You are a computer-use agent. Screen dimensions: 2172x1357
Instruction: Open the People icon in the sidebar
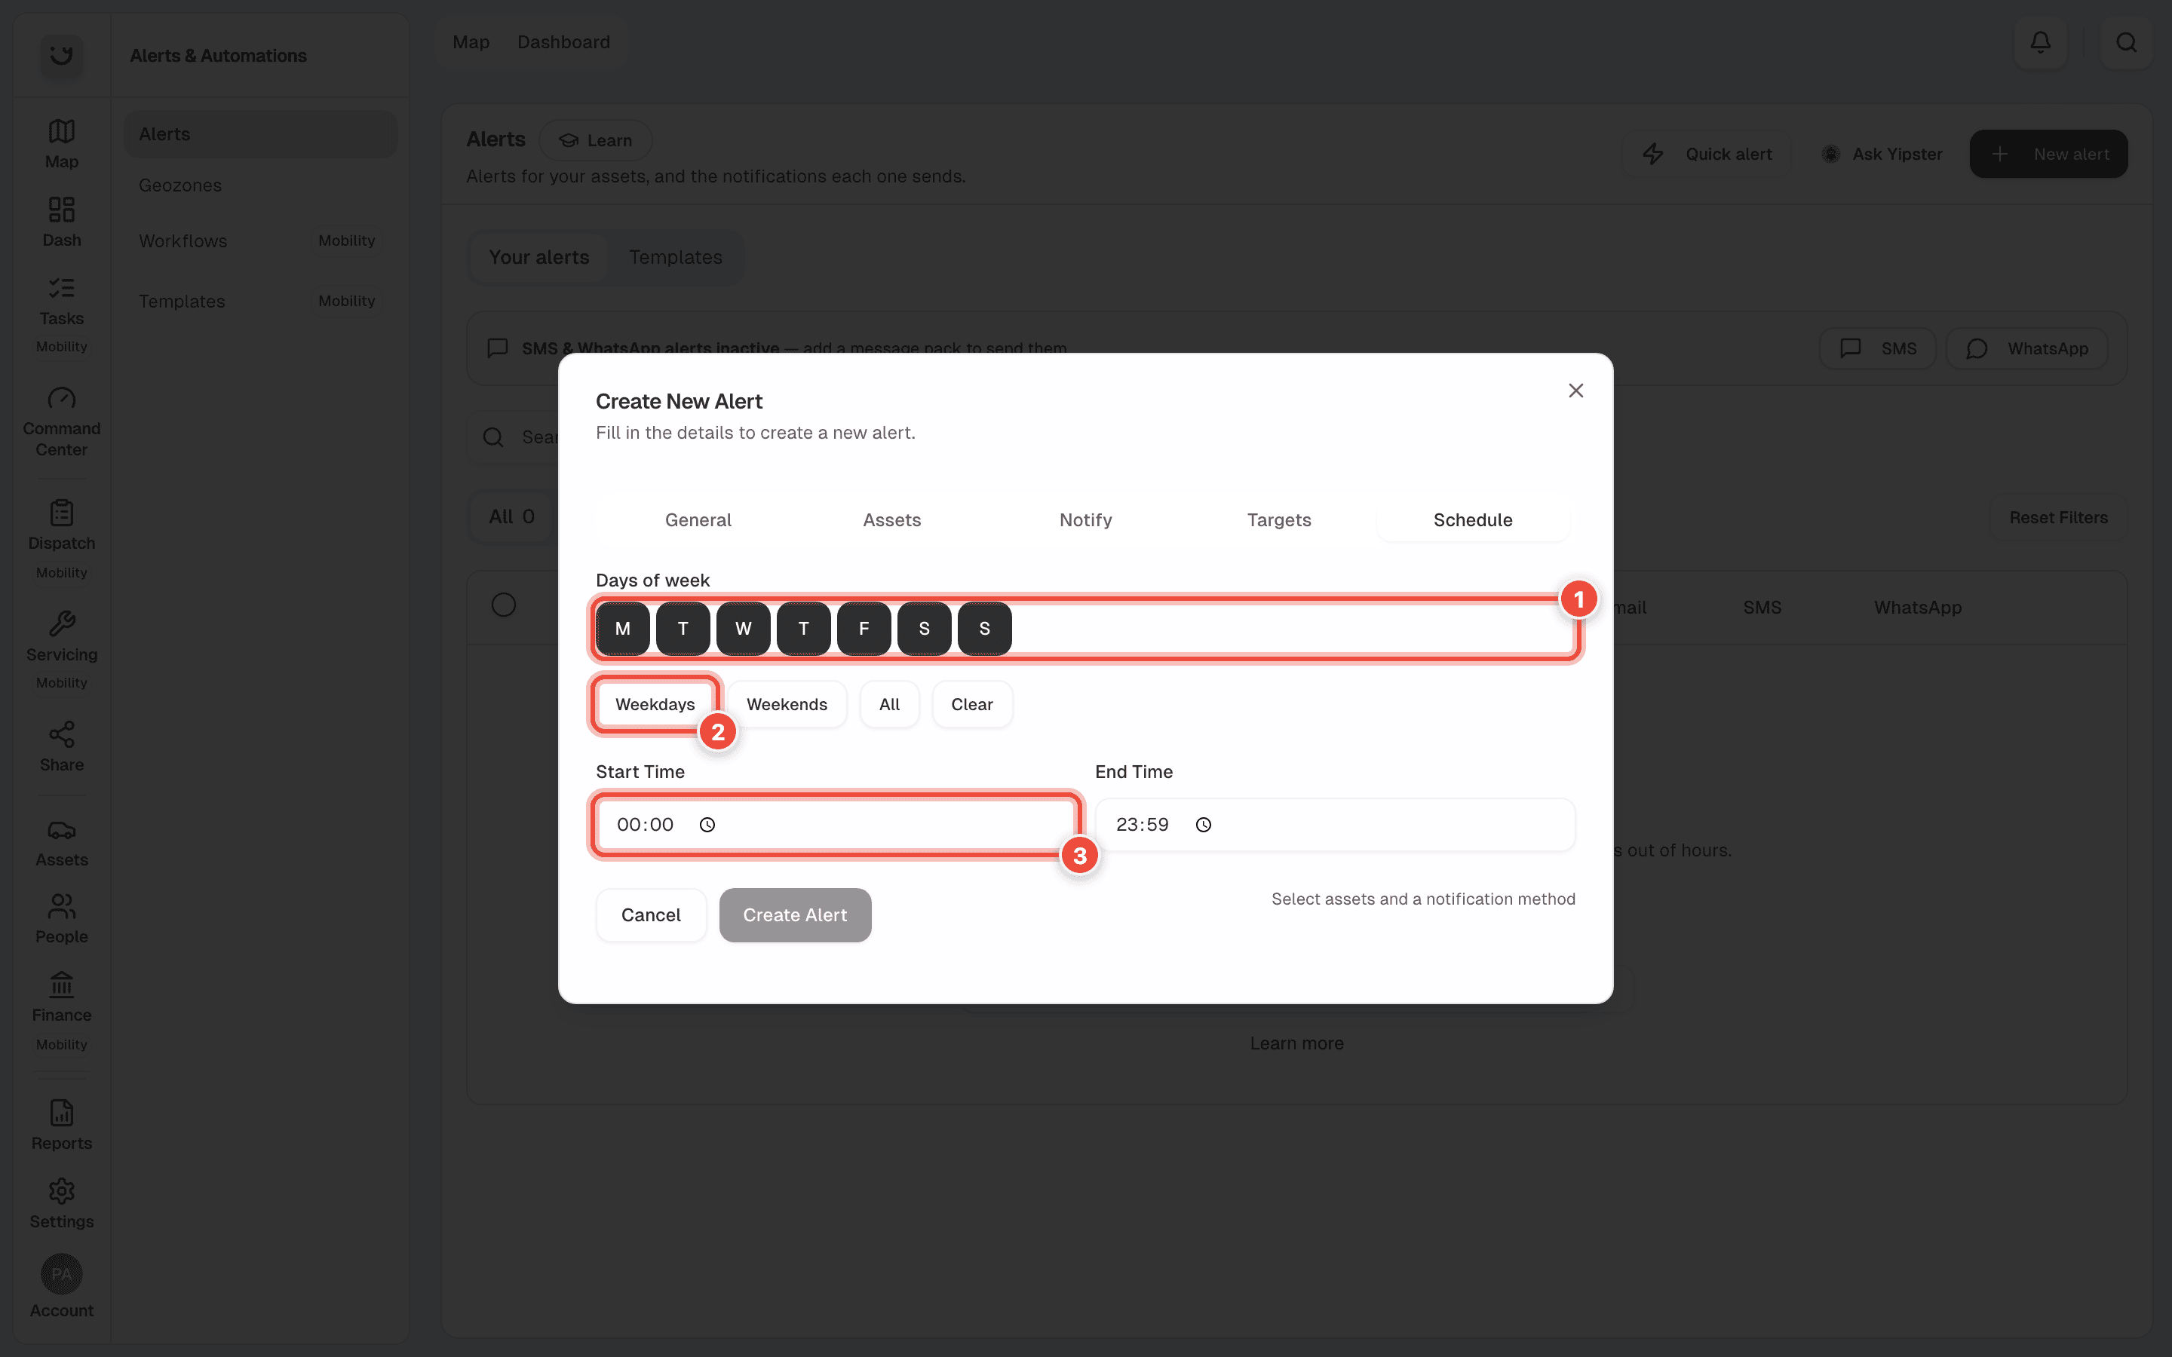[61, 906]
